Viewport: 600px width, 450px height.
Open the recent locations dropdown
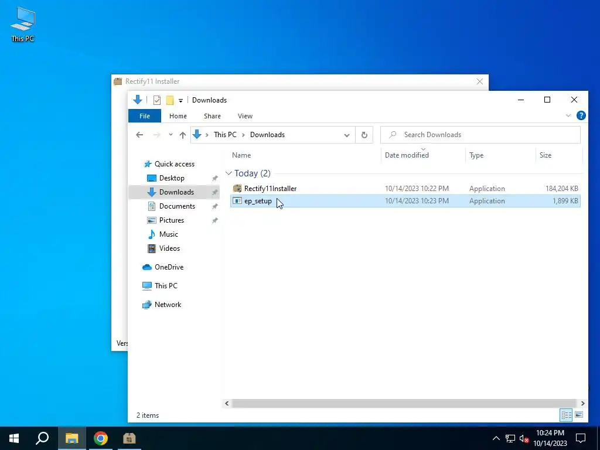coord(171,135)
